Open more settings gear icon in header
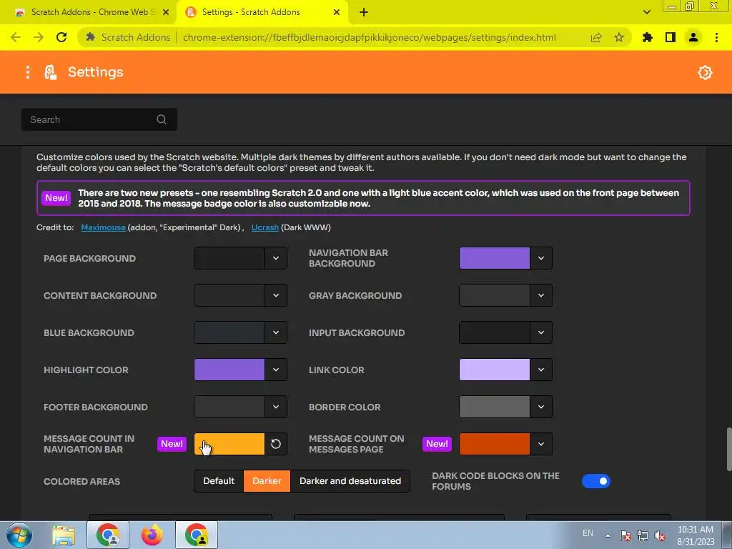Image resolution: width=732 pixels, height=549 pixels. (x=704, y=72)
